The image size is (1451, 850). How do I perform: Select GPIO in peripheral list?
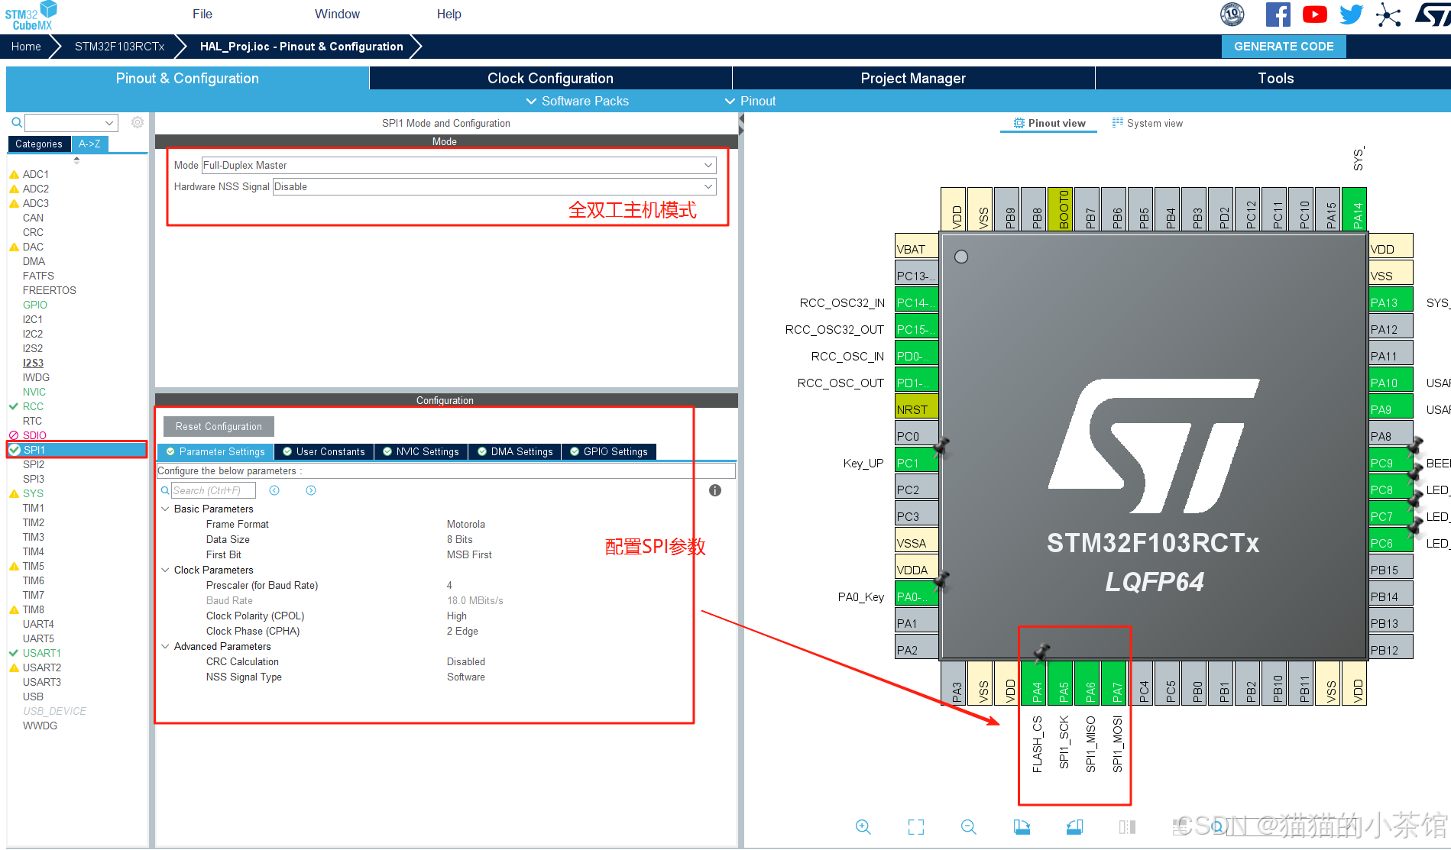click(35, 305)
